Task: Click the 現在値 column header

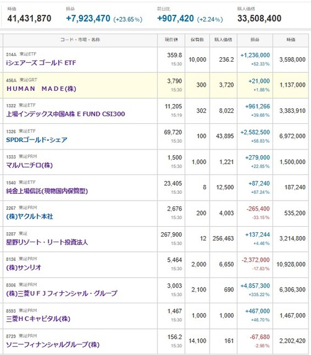Action: click(x=171, y=40)
